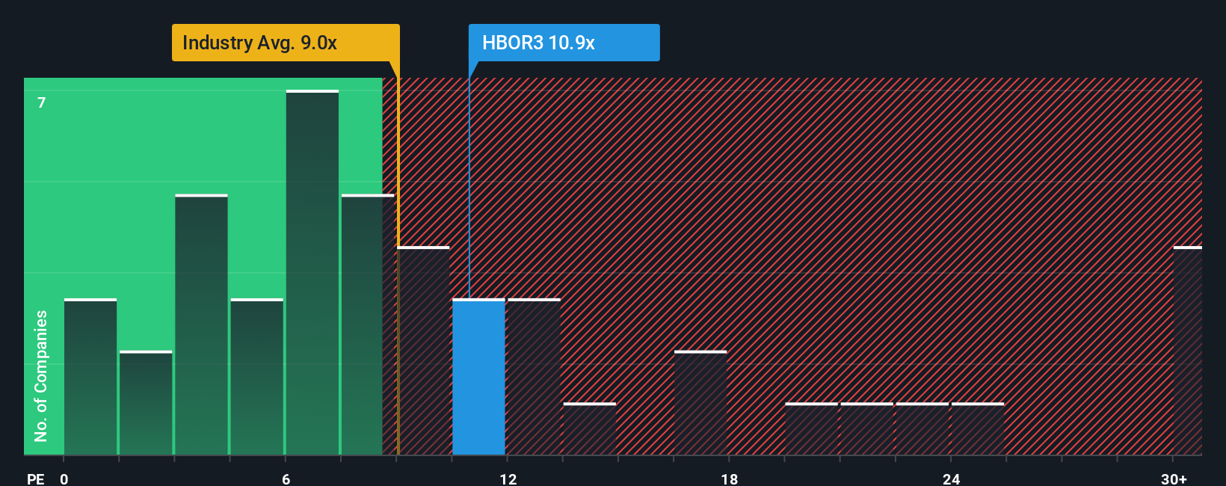Click the x-axis label 30+

pyautogui.click(x=1174, y=479)
